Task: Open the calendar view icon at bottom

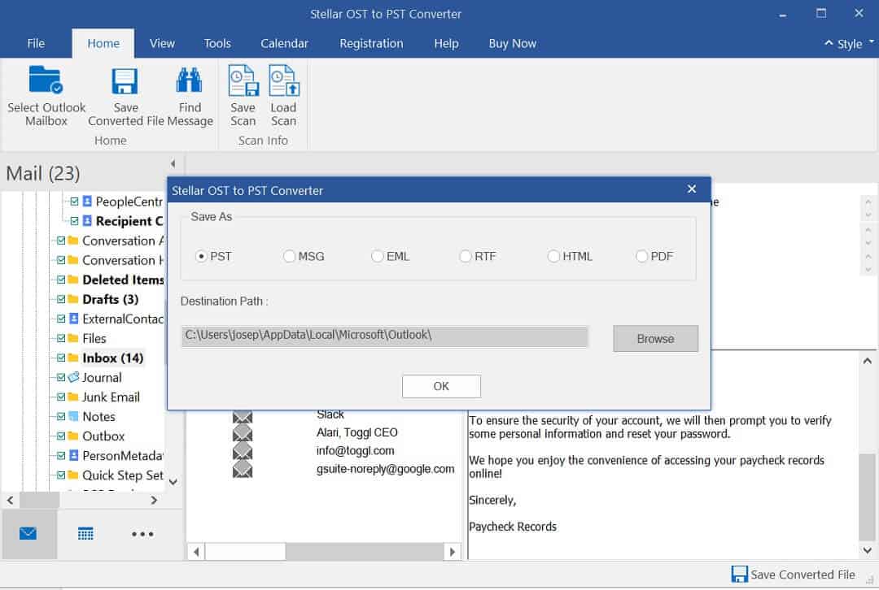Action: [85, 533]
